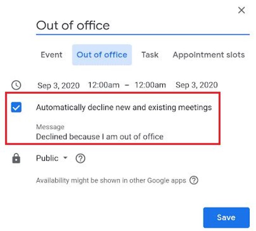Viewport: 256px width, 231px height.
Task: Uncheck the automatically decline meetings checkbox
Action: [16, 107]
